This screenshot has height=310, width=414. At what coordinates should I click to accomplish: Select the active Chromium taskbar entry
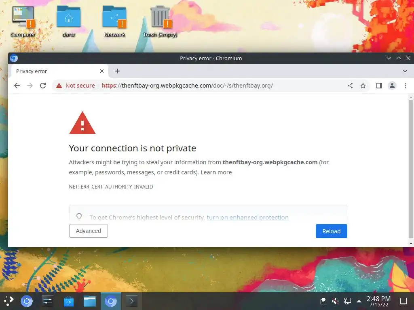[111, 301]
